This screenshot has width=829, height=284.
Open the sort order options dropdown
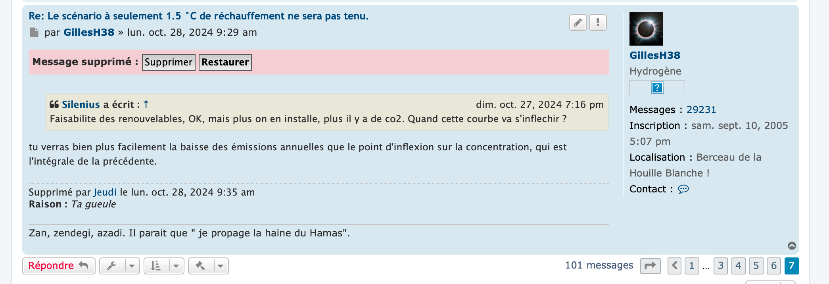[x=164, y=266]
